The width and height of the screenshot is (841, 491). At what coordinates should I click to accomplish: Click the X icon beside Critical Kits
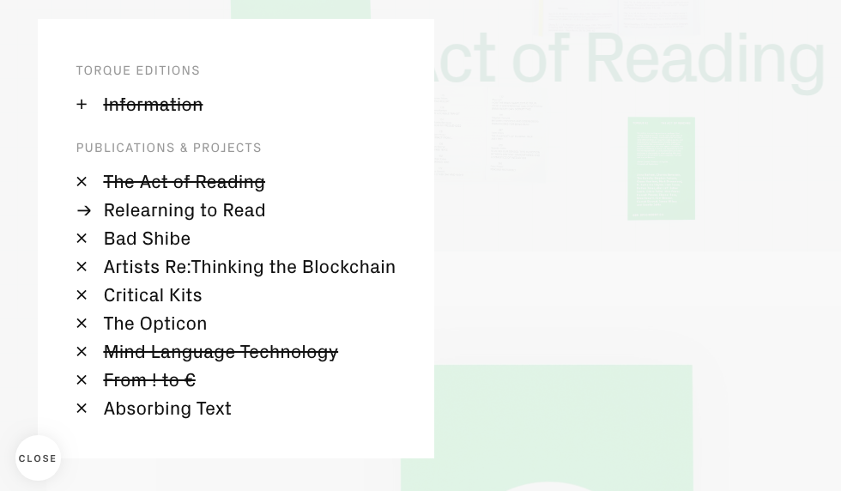[x=82, y=295]
